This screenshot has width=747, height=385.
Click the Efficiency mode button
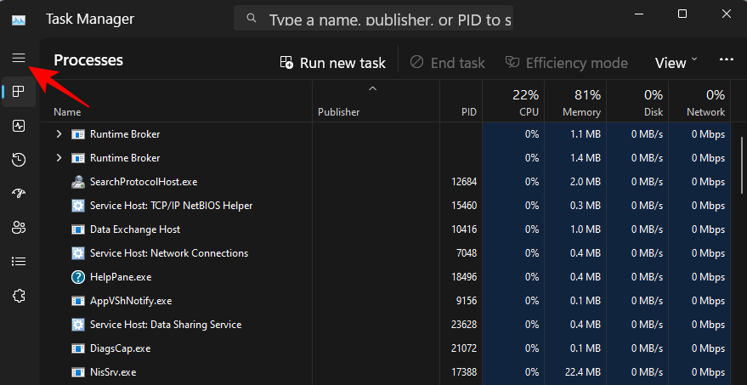click(x=566, y=63)
